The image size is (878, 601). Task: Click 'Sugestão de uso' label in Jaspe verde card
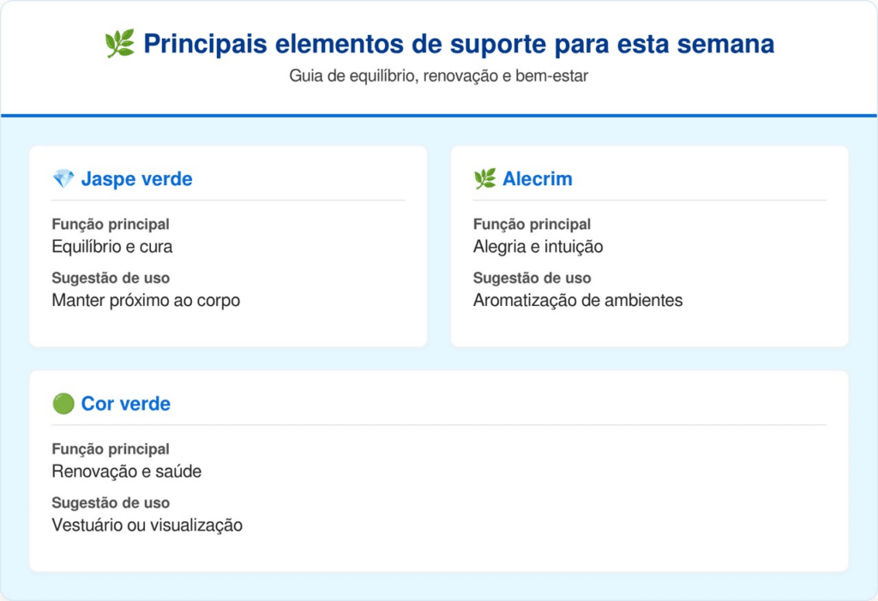(x=111, y=279)
